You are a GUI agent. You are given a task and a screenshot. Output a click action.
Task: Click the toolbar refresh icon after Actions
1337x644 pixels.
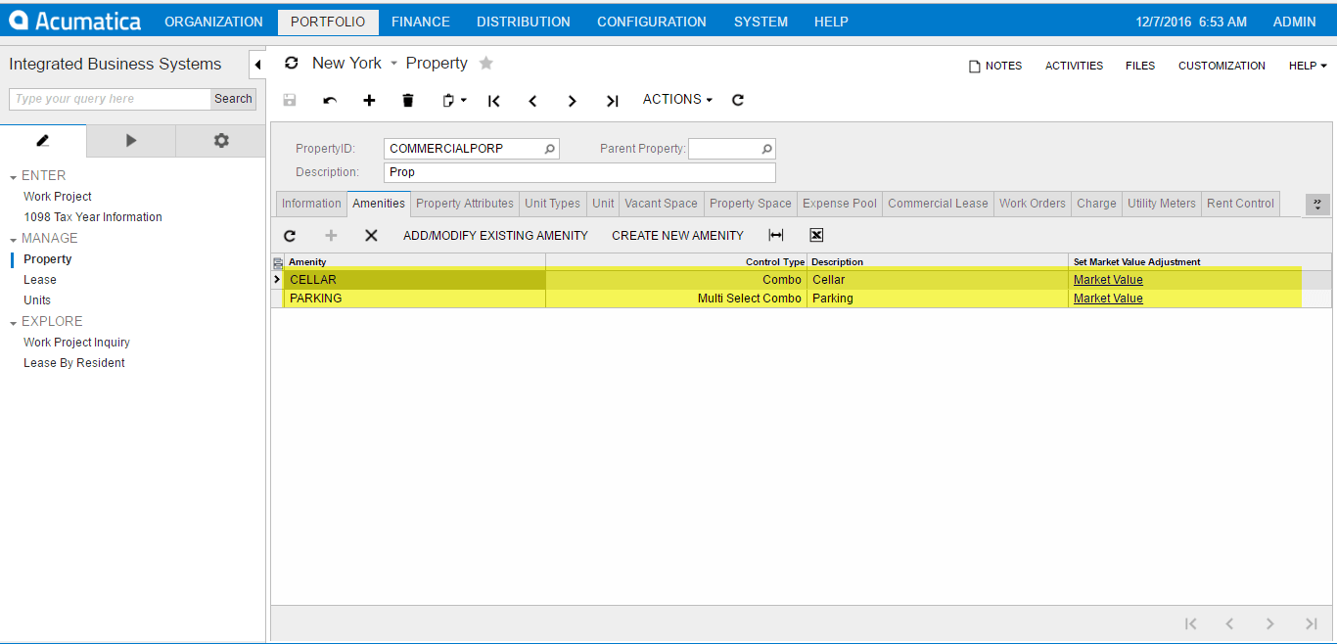pyautogui.click(x=738, y=100)
